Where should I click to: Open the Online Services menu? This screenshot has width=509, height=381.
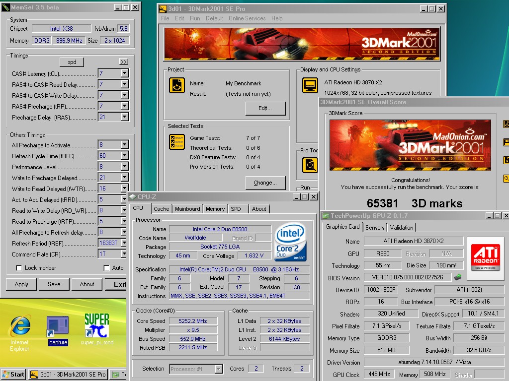point(247,18)
